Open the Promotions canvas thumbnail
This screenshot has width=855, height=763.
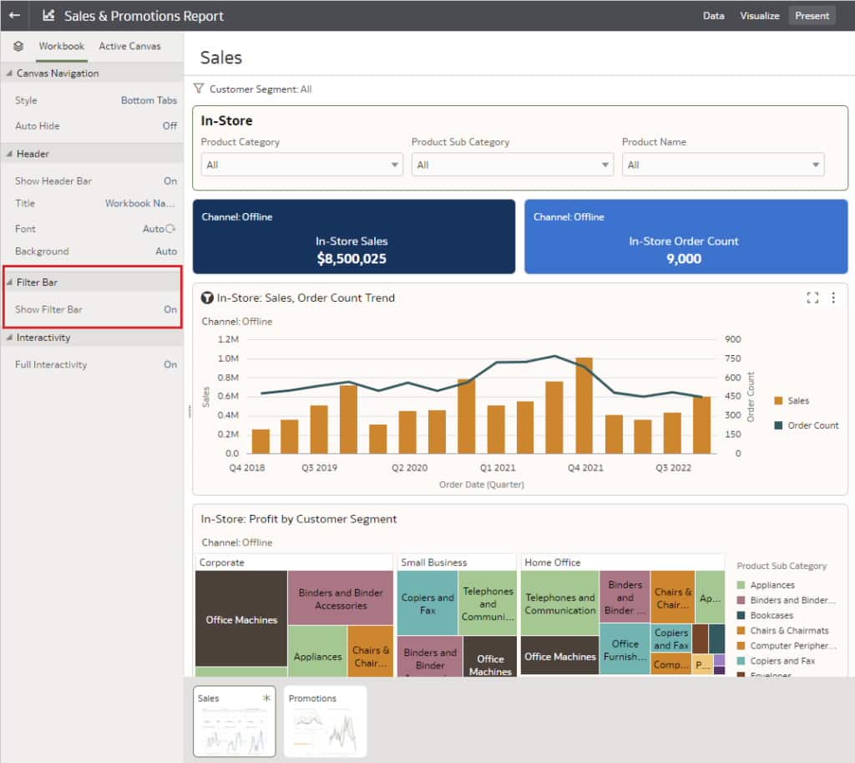coord(325,720)
